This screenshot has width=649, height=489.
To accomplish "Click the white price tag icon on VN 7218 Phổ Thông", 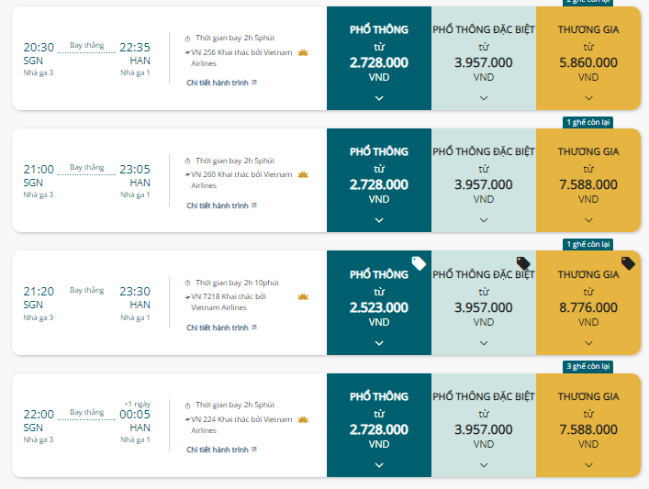I will tap(419, 263).
